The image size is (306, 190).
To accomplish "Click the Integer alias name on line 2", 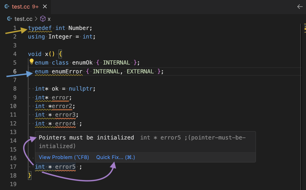I will pos(60,37).
